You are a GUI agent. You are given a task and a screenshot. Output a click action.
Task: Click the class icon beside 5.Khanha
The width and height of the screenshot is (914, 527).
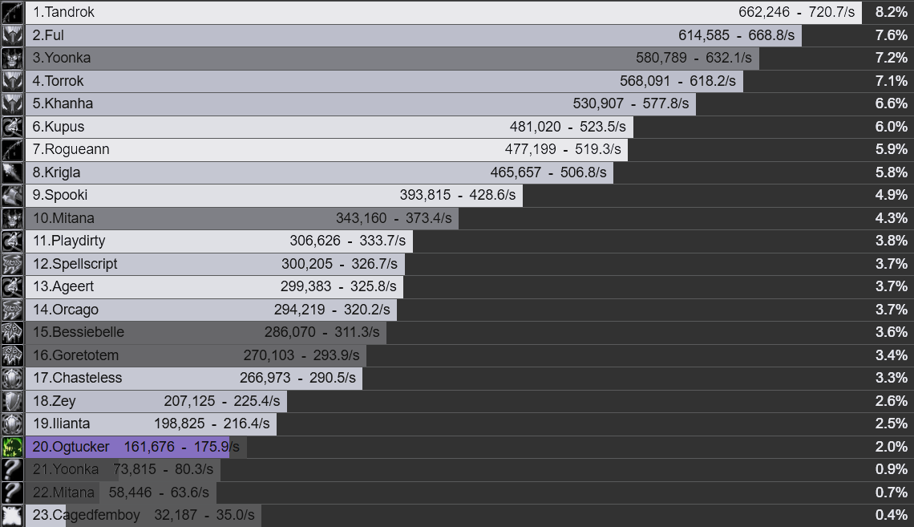coord(12,103)
